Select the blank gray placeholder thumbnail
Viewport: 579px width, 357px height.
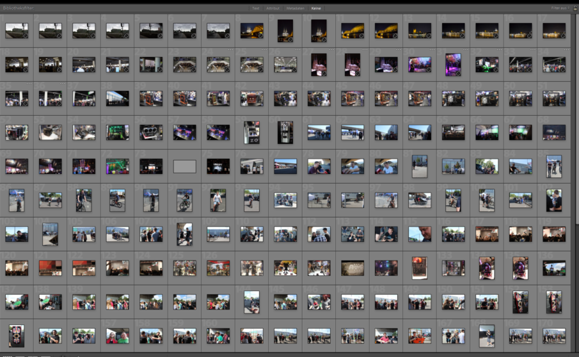point(184,166)
